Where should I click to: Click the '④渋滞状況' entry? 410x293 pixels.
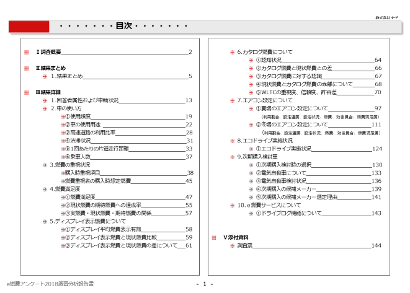click(x=78, y=141)
